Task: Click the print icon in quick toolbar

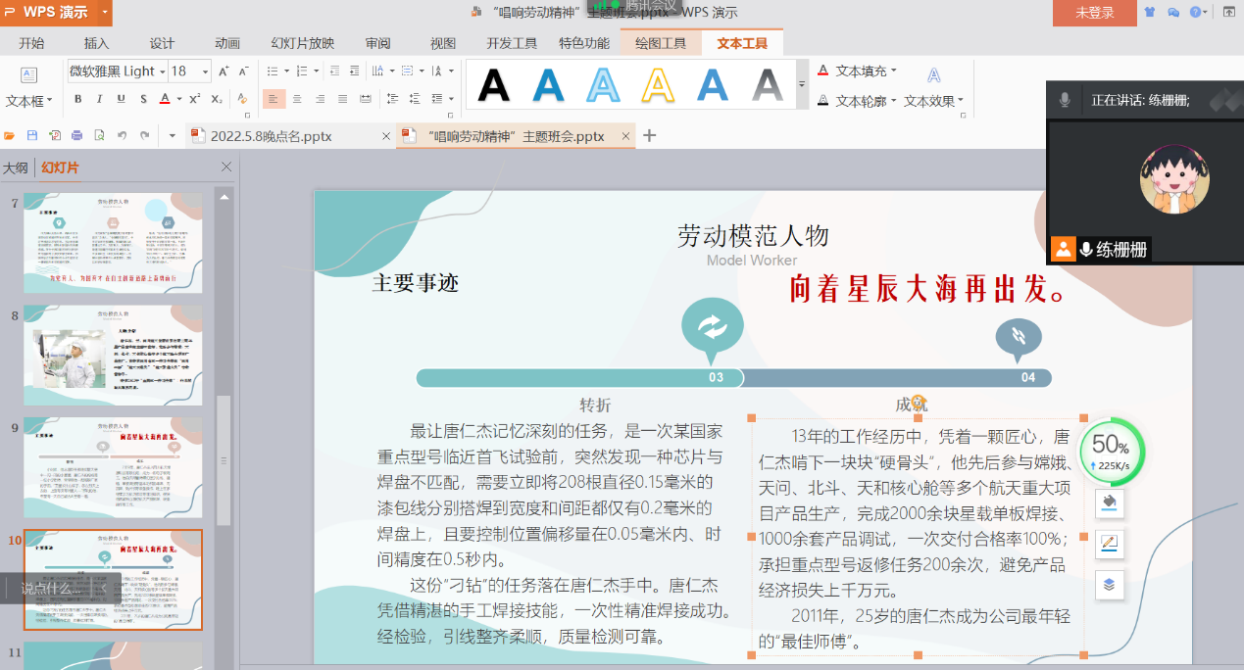Action: 76,136
